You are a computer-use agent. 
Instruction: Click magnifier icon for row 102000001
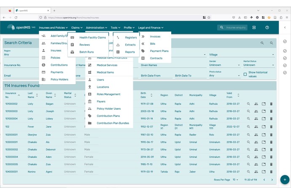(248, 135)
